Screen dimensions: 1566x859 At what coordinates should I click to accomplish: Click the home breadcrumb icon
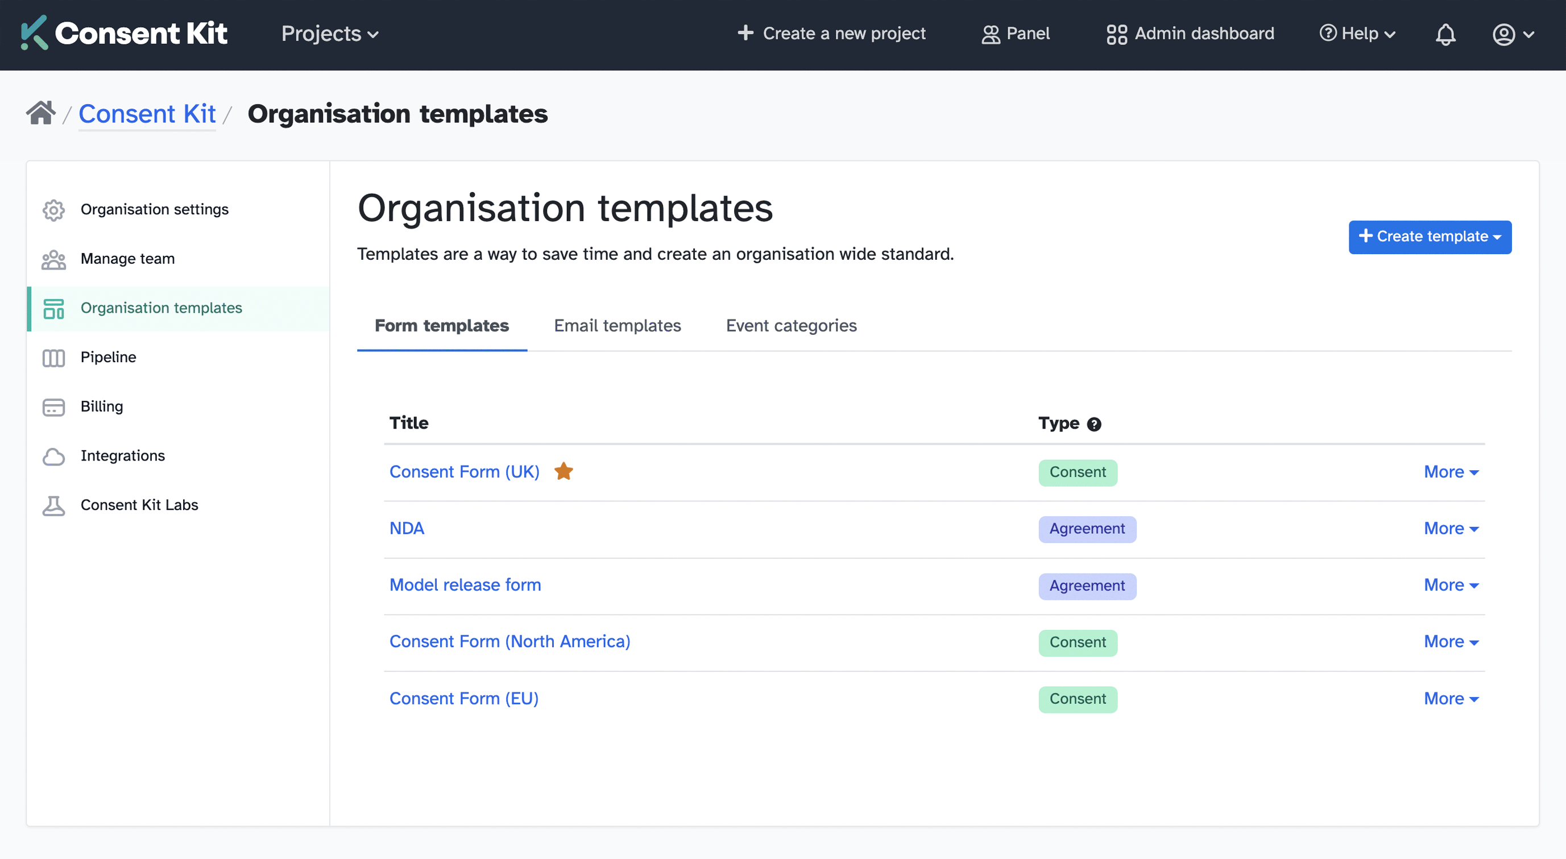[40, 112]
